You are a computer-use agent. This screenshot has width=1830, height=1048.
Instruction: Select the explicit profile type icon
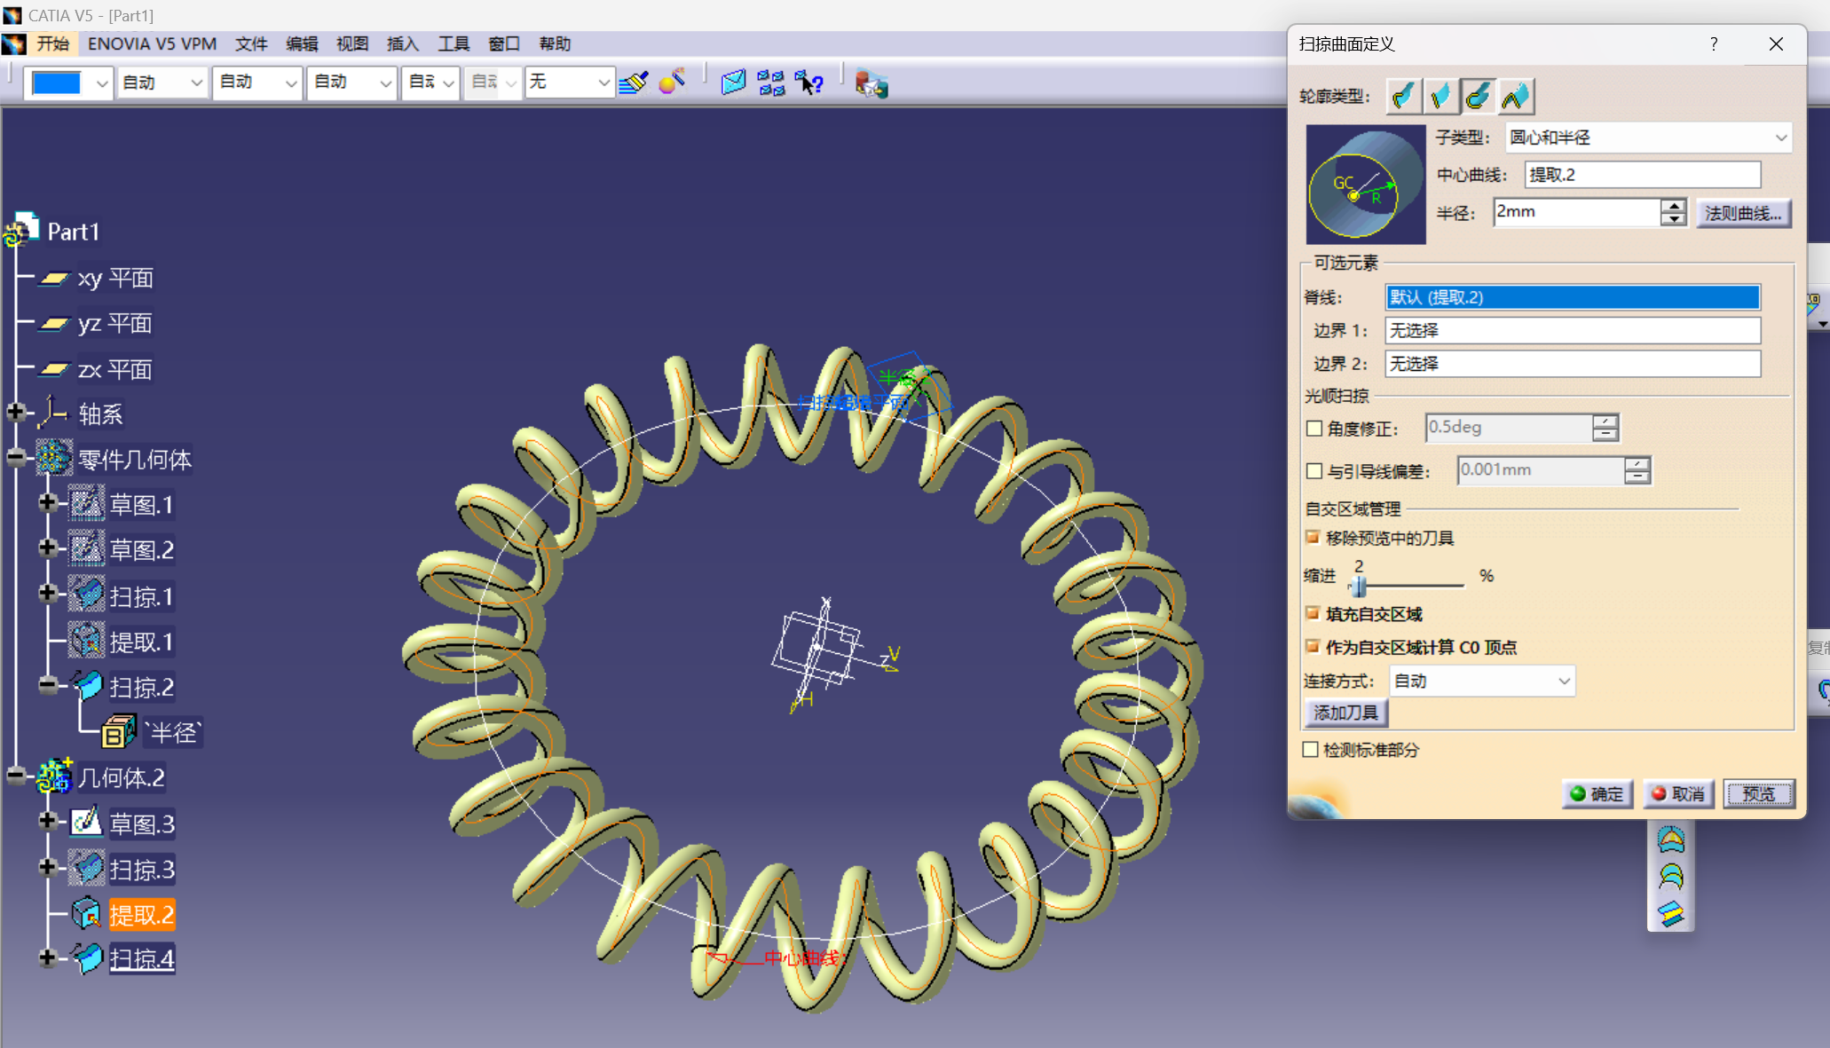[1403, 96]
